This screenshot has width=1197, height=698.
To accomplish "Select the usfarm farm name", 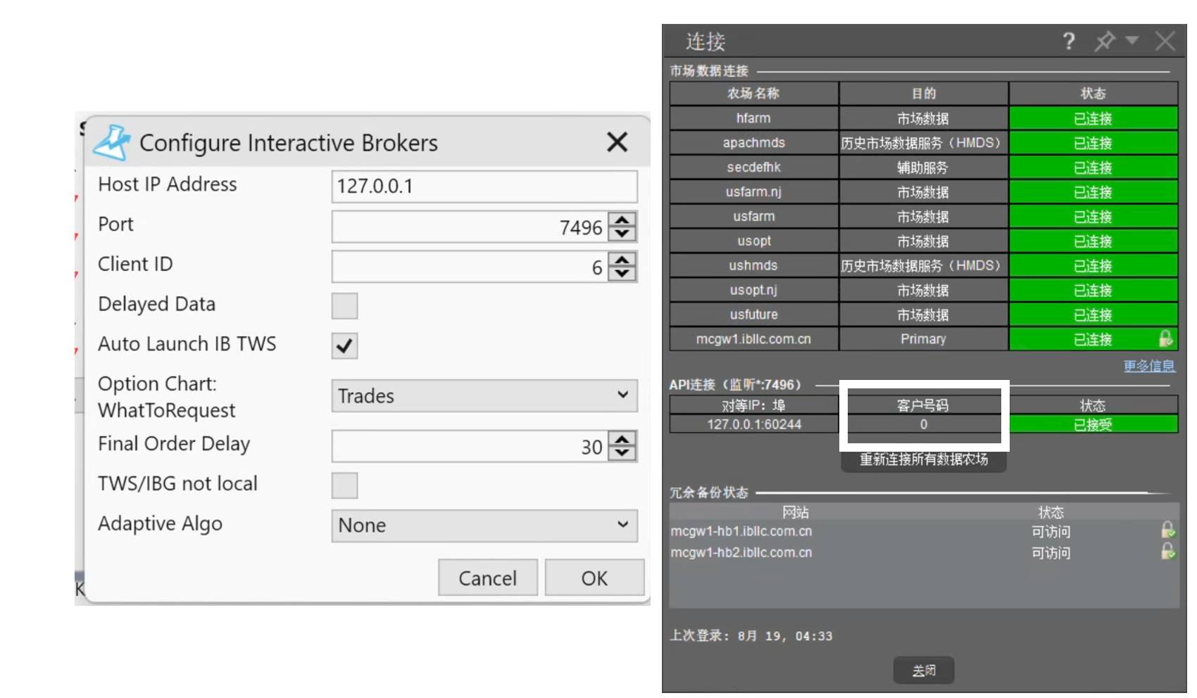I will click(x=753, y=217).
